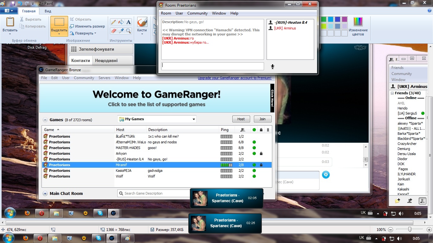Click the Undo arrow in Paint title bar

click(20, 3)
